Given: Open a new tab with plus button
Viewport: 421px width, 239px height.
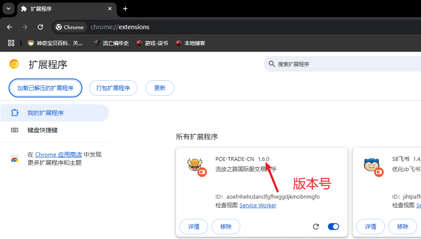Looking at the screenshot, I should [125, 9].
